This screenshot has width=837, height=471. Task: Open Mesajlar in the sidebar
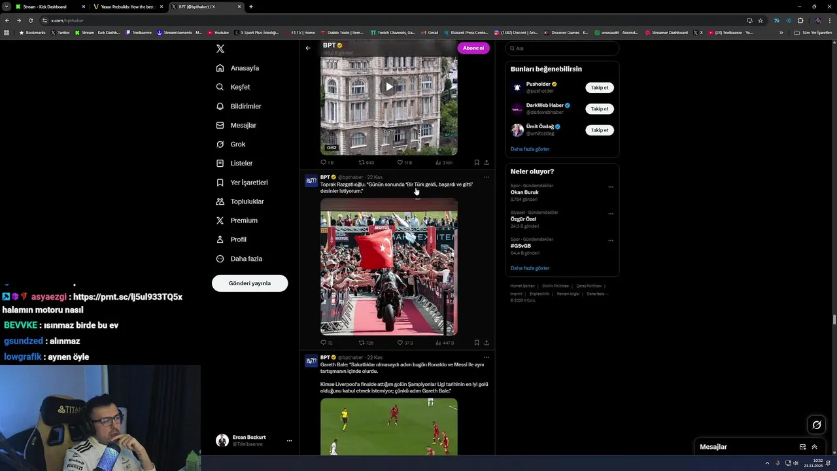[236, 125]
